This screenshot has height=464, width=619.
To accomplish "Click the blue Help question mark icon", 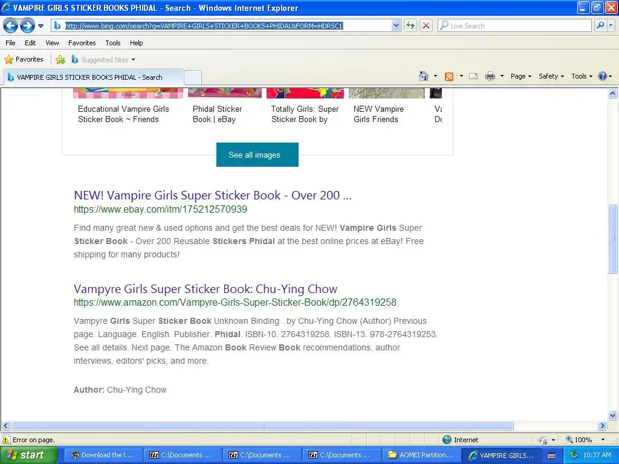I will click(603, 76).
